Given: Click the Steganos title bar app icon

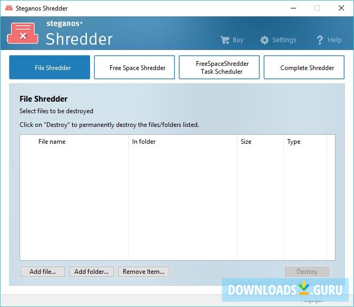Looking at the screenshot, I should point(9,8).
